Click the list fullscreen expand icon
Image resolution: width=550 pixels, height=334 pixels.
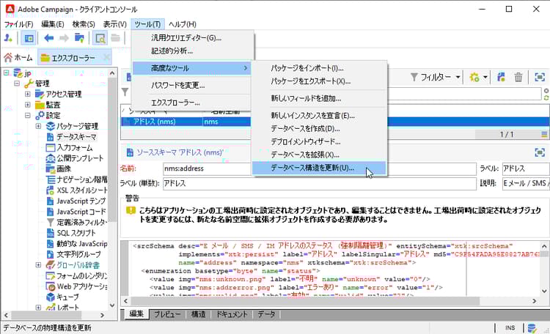(540, 77)
